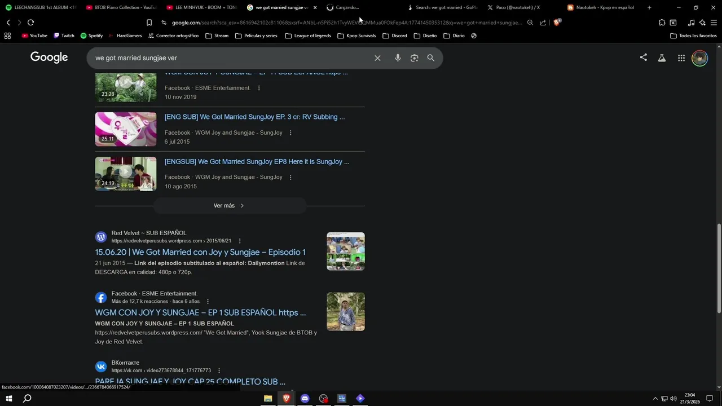The height and width of the screenshot is (406, 722).
Task: Open volume control in system tray
Action: [673, 399]
